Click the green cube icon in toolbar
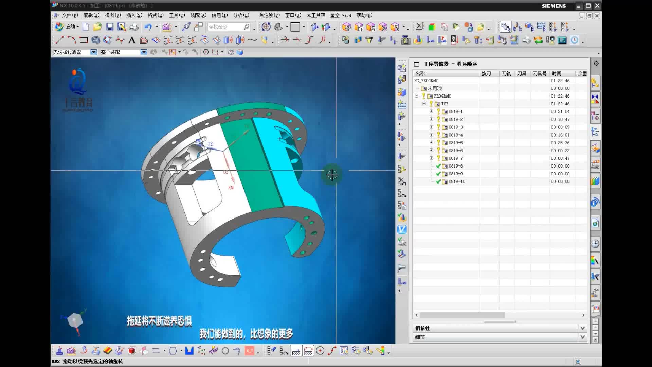 coord(432,27)
